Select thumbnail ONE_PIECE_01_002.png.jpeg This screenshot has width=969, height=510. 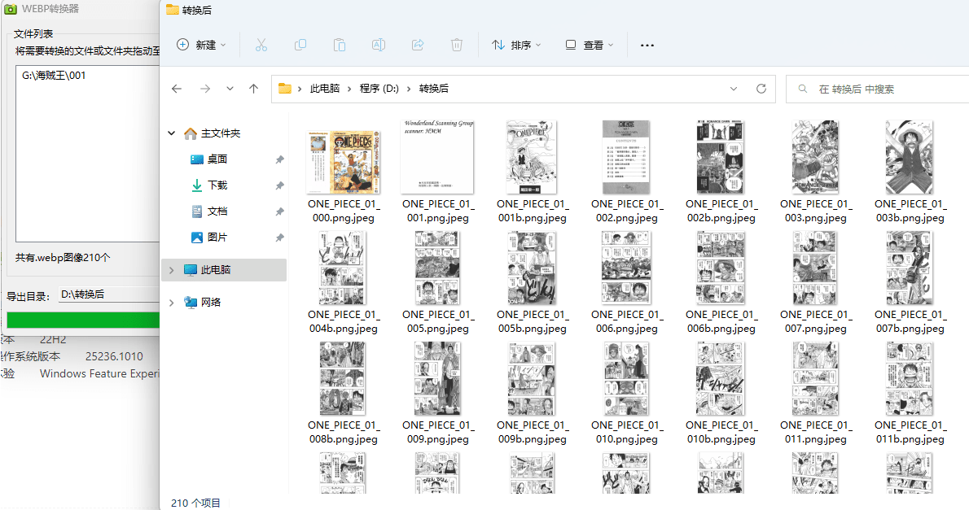click(x=626, y=157)
